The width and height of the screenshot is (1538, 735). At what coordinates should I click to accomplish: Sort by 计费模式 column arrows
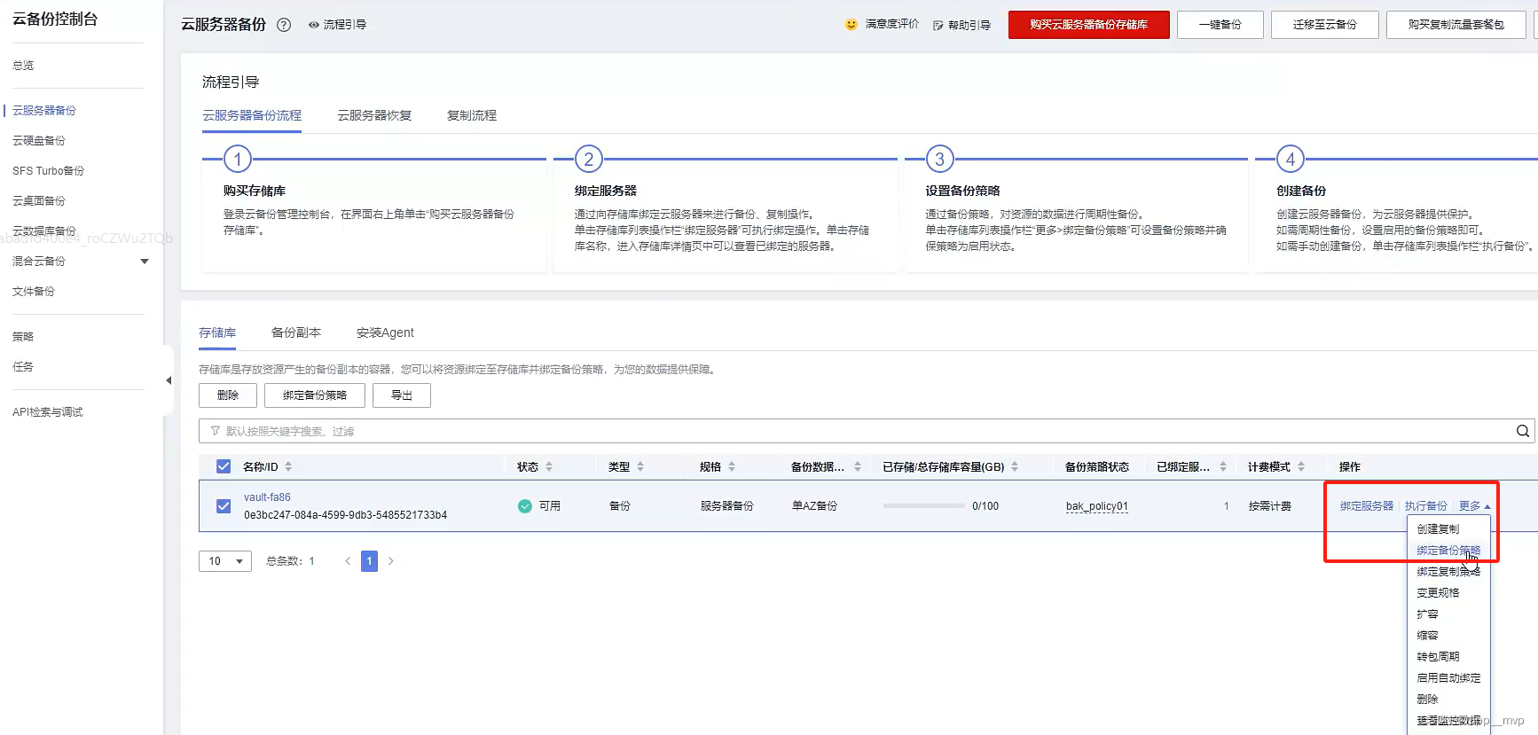(1301, 466)
